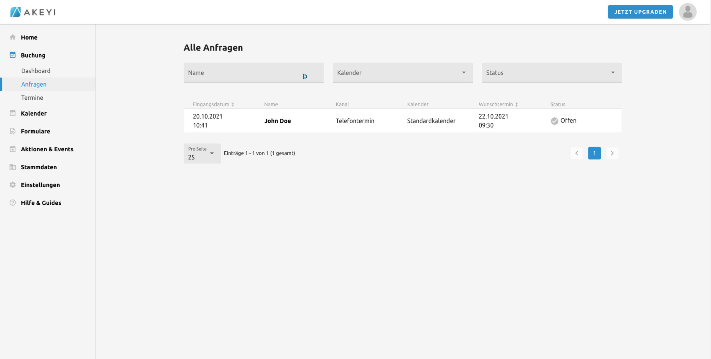Screen dimensions: 711x359
Task: Open the Termine submenu item
Action: (32, 98)
